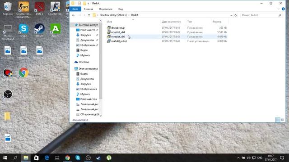This screenshot has width=289, height=162.
Task: Sort files by the Размер column header
Action: 217,22
